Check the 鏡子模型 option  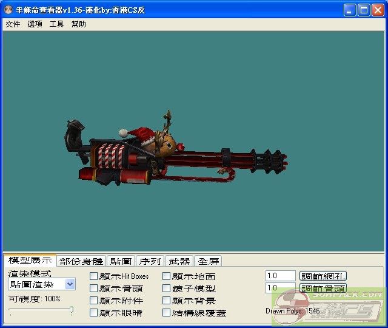[167, 289]
